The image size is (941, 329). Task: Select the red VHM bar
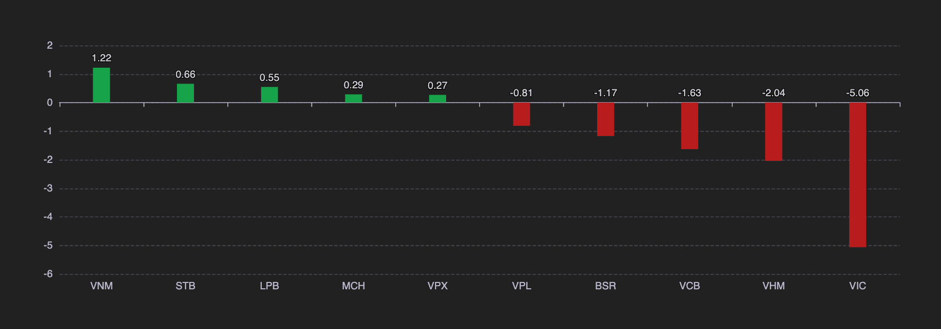pyautogui.click(x=774, y=132)
